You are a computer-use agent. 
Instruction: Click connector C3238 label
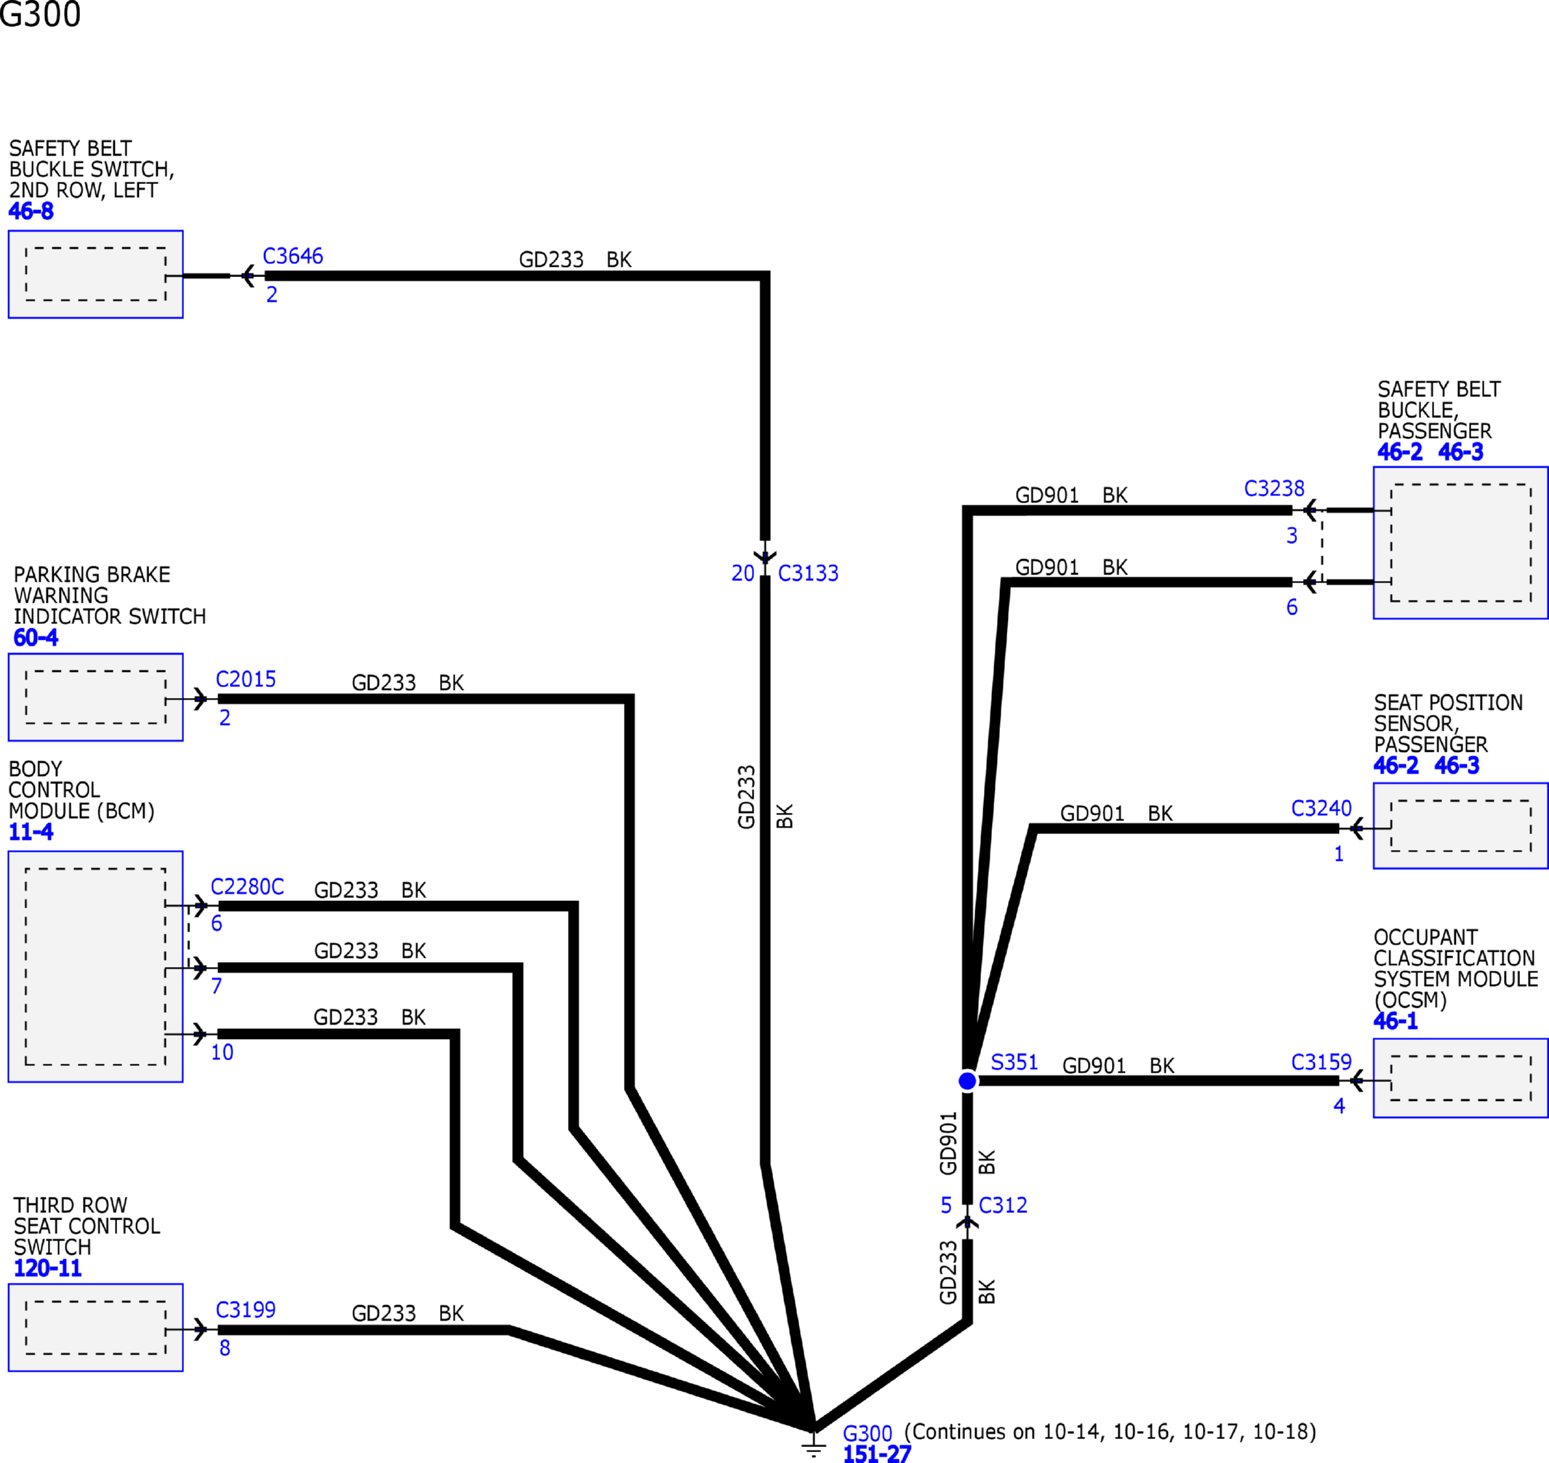[1273, 488]
